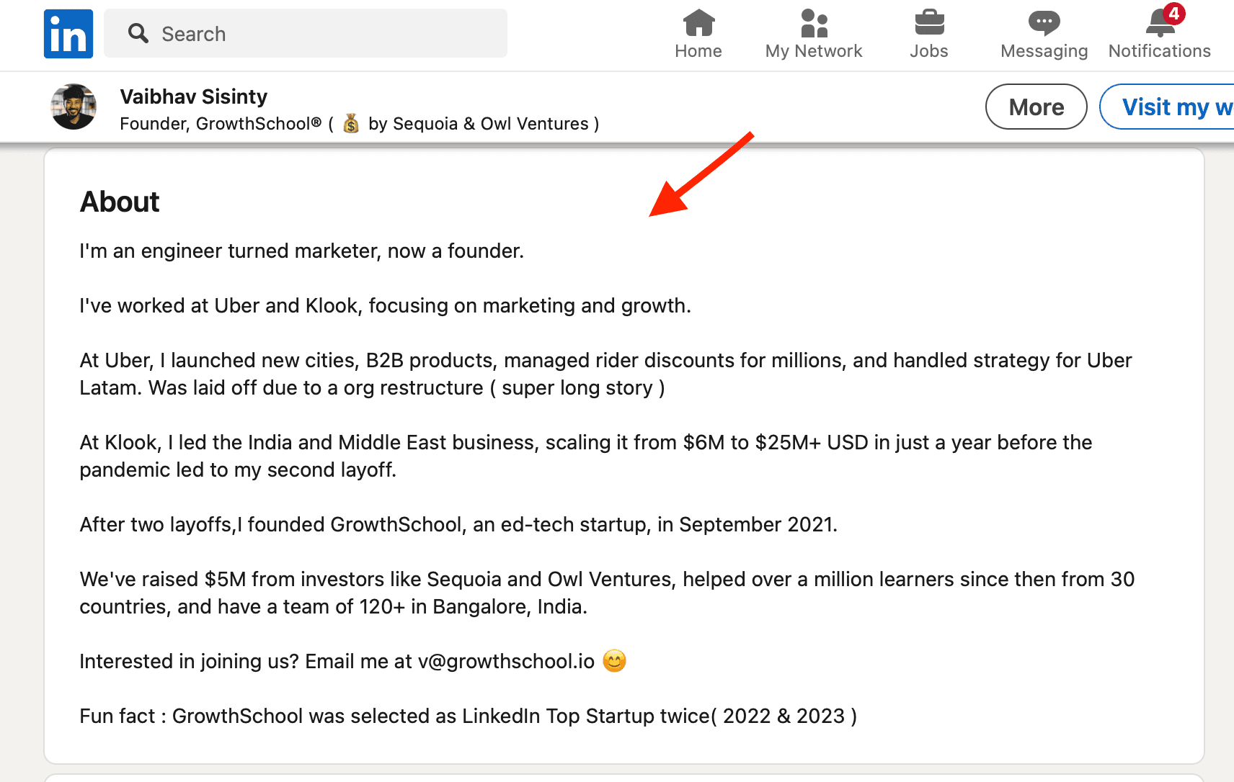Click the Founder, GrowthSchool headline text
Image resolution: width=1234 pixels, height=782 pixels.
pyautogui.click(x=221, y=124)
